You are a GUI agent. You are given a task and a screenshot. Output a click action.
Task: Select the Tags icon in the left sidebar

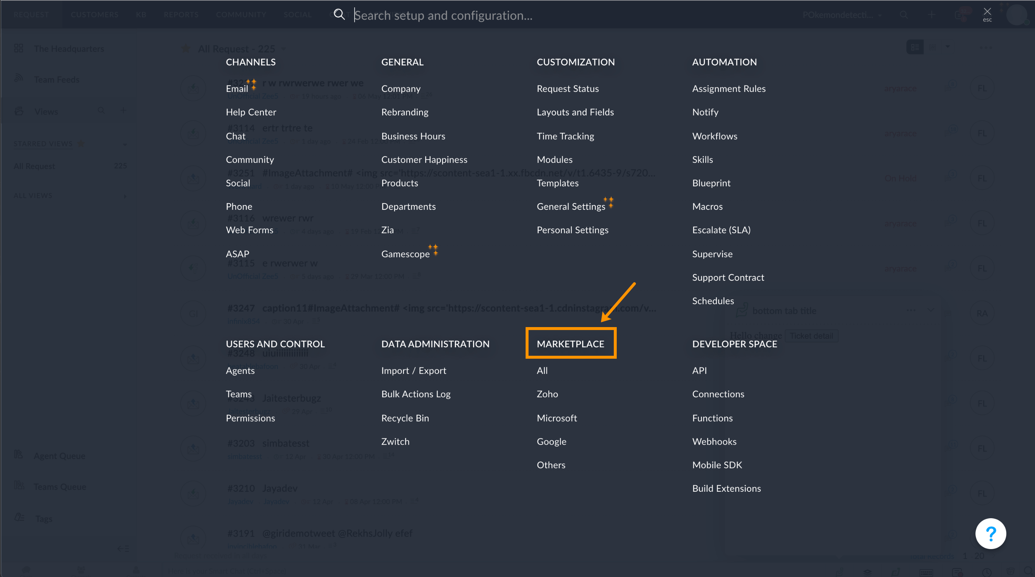(19, 518)
